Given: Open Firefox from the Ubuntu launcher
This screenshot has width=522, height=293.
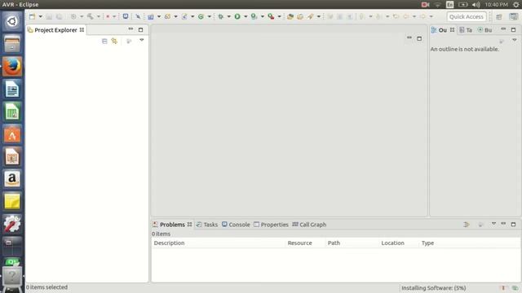Looking at the screenshot, I should (12, 67).
